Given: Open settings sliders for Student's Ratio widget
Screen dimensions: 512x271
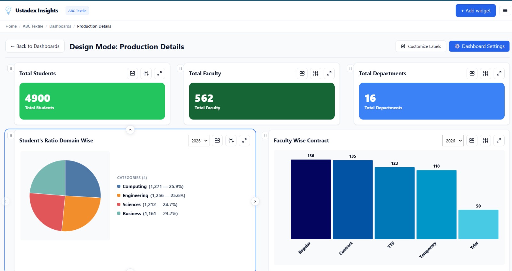Looking at the screenshot, I should tap(231, 140).
